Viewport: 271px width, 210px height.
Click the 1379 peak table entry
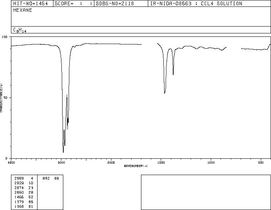coord(24,202)
